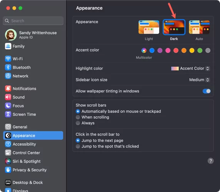Open Sandy Writtenhouse Apple ID account
The width and height of the screenshot is (220, 192).
(33, 35)
